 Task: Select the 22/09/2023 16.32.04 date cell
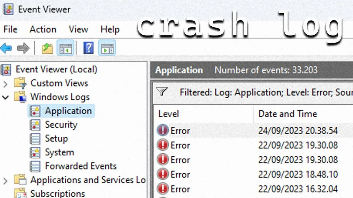298,189
